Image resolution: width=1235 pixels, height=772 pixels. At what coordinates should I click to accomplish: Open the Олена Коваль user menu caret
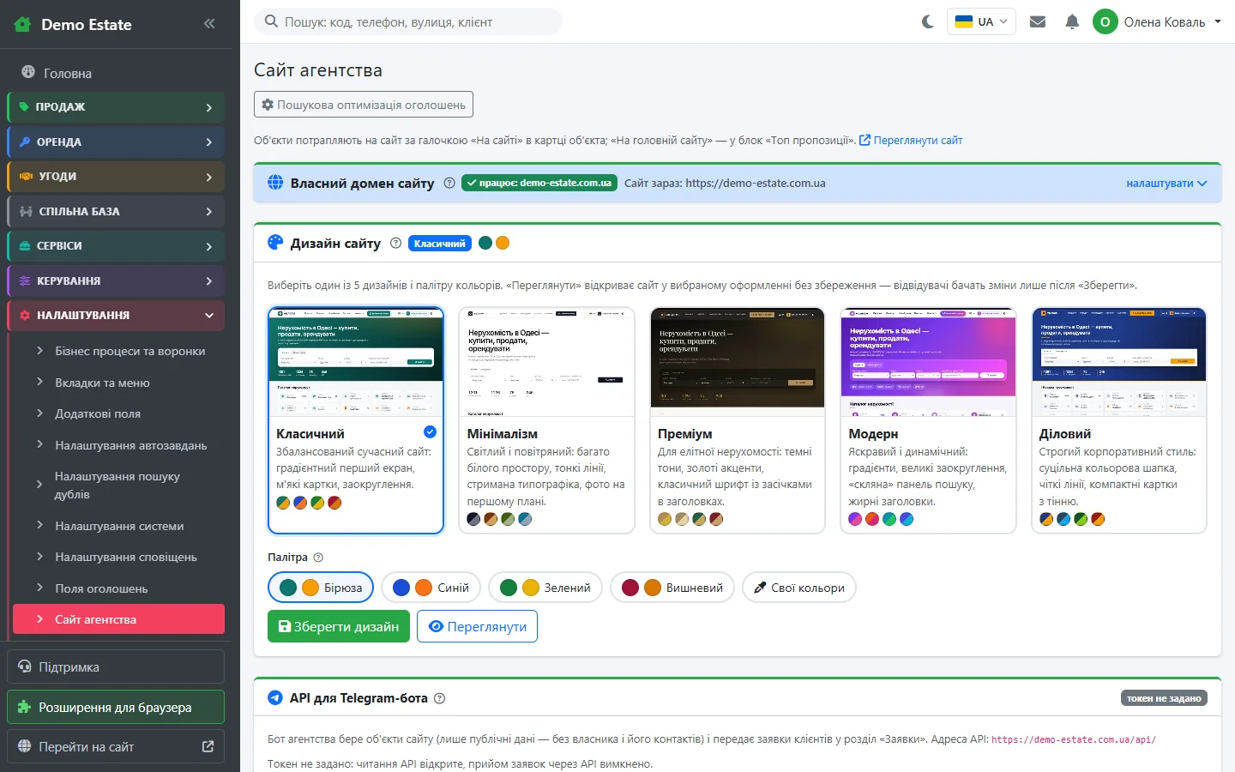[1218, 22]
